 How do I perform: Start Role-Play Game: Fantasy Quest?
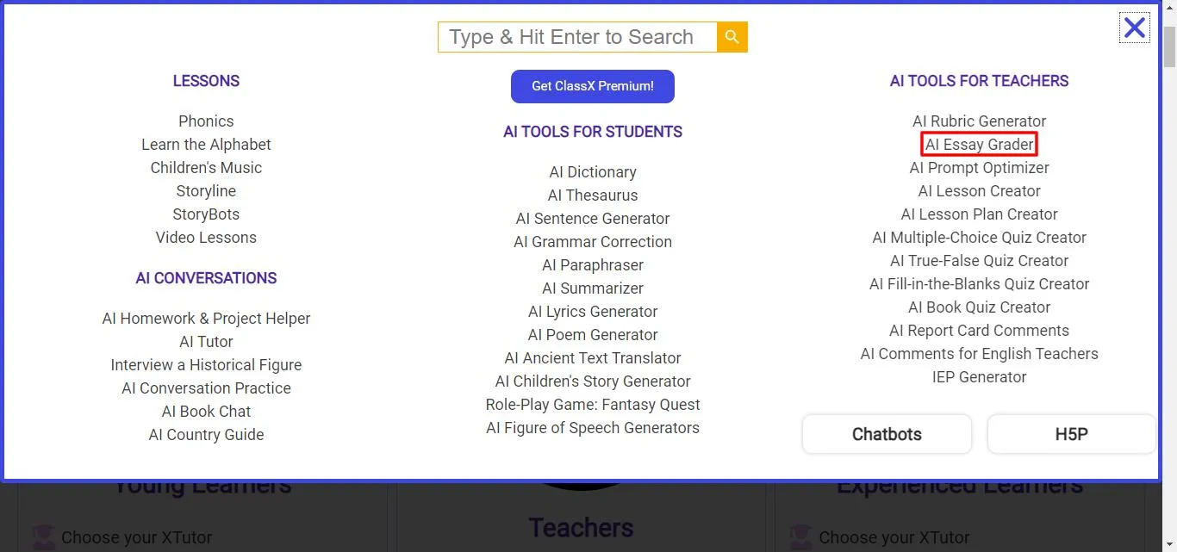pos(593,404)
